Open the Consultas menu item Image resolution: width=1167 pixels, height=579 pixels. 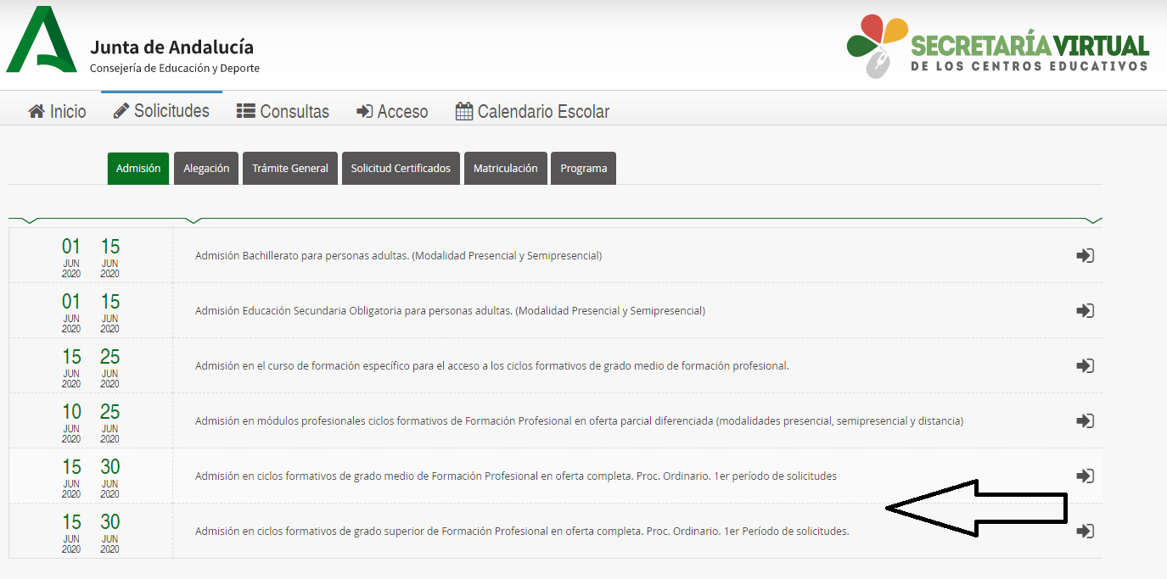point(283,110)
